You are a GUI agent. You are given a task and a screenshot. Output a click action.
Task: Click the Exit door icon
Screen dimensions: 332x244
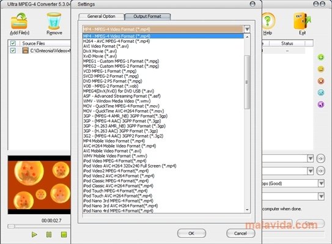[302, 21]
